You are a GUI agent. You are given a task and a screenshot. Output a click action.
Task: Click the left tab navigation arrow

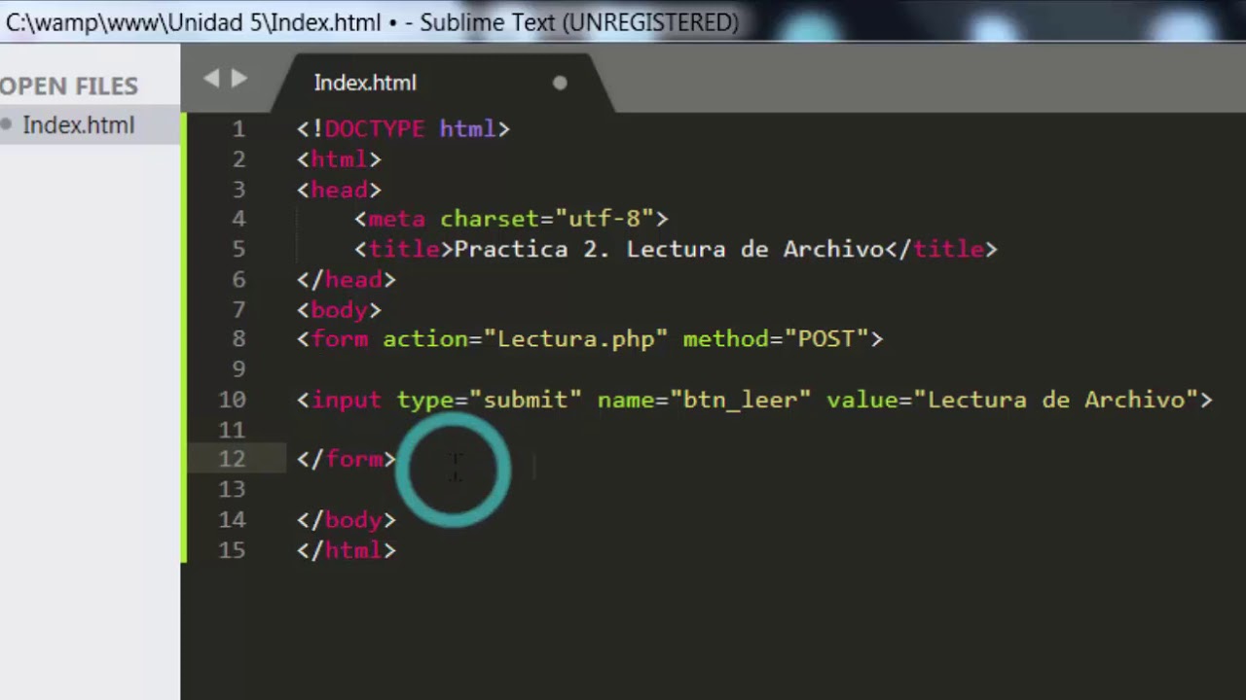pyautogui.click(x=211, y=80)
